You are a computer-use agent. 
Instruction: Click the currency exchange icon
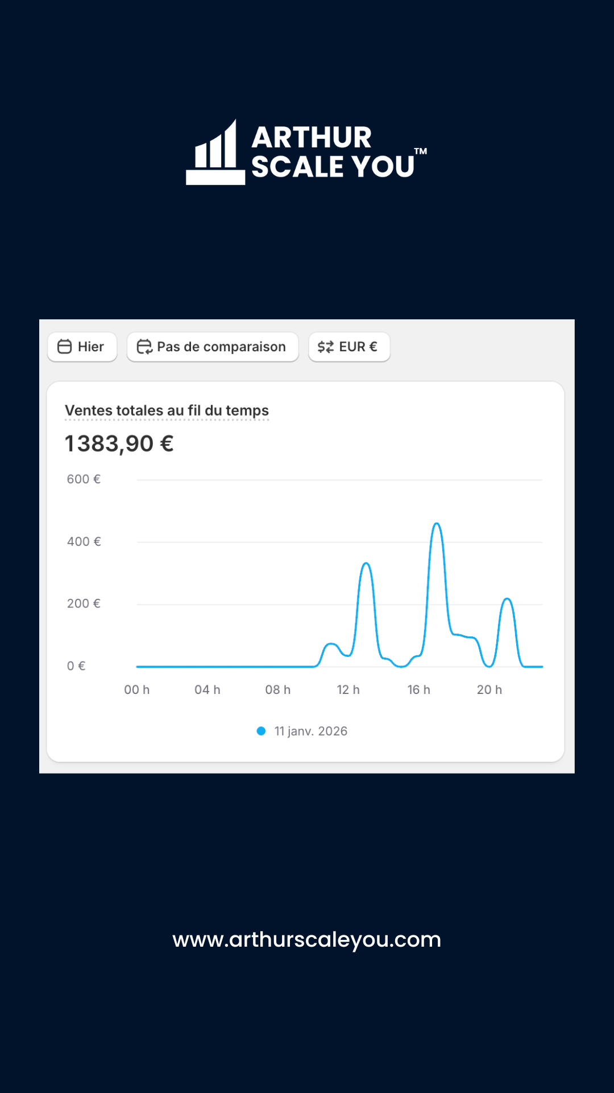(326, 347)
